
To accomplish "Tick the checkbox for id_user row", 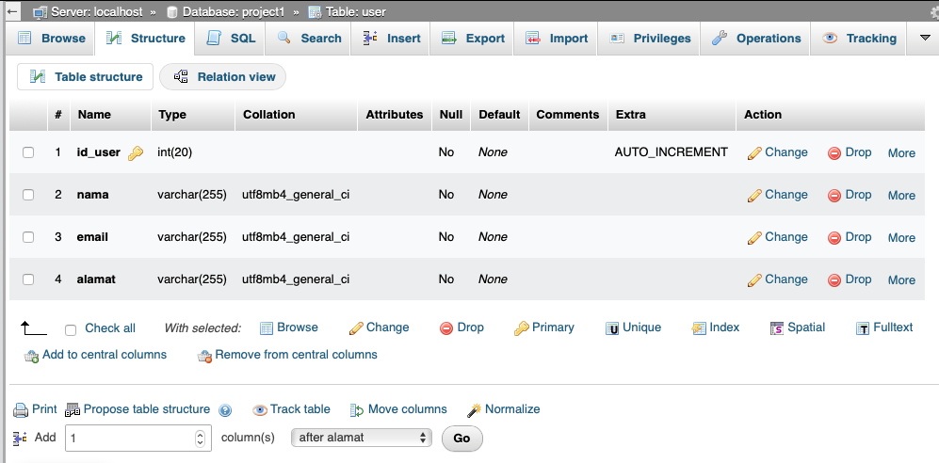I will coord(28,152).
